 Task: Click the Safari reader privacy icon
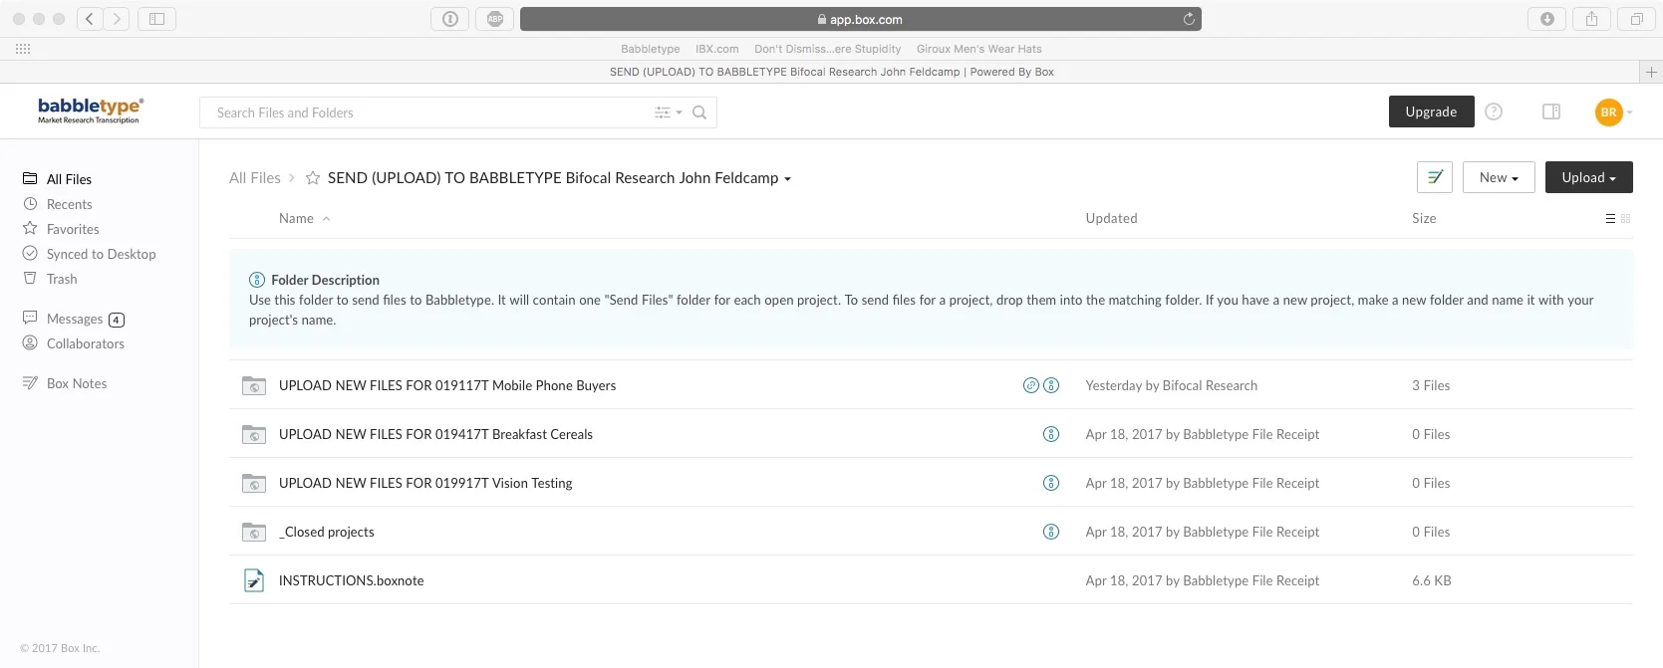[450, 19]
